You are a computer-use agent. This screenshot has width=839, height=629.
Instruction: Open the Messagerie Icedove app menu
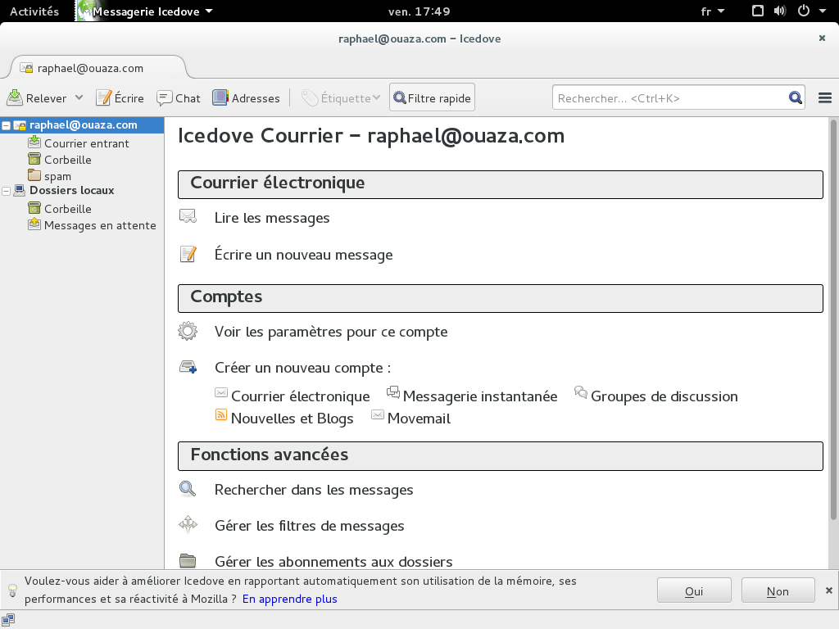coord(145,11)
